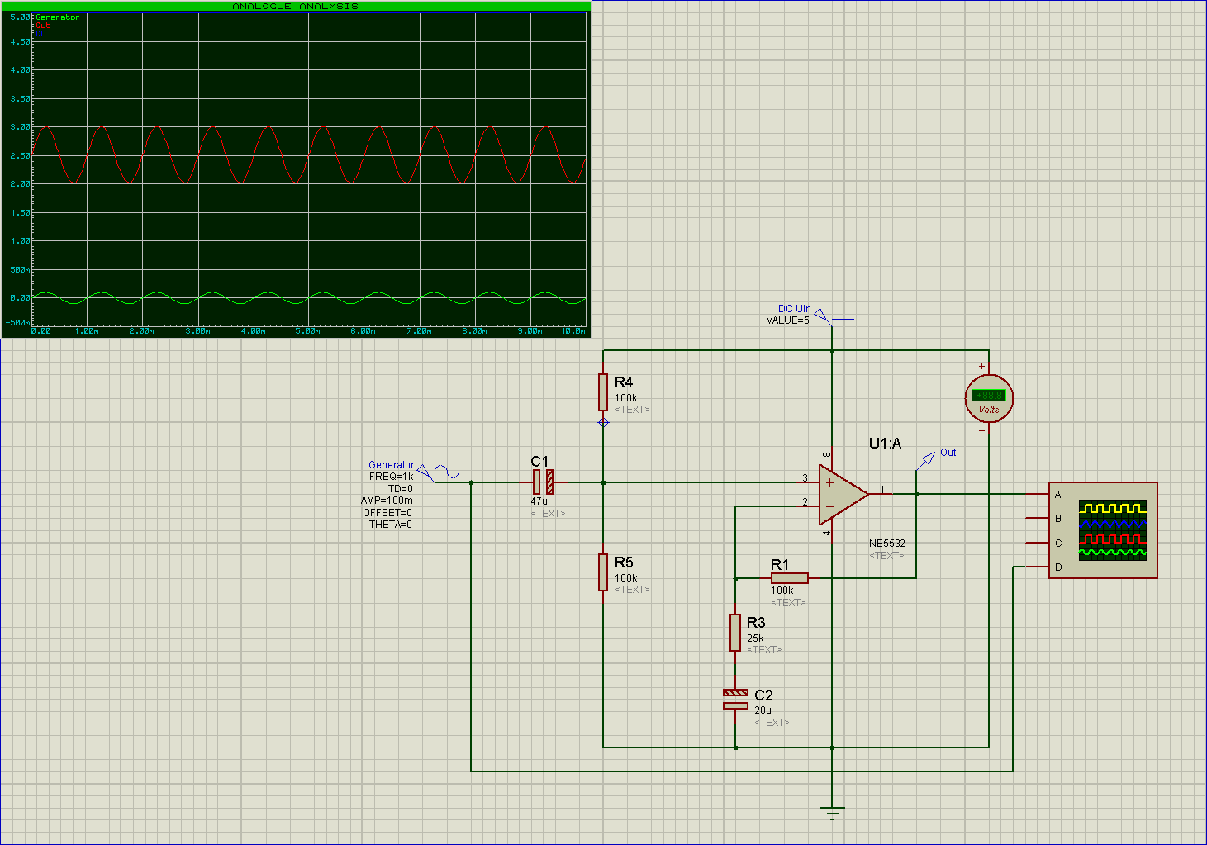Select the green Generator trace label
This screenshot has height=845, width=1207.
pyautogui.click(x=58, y=17)
